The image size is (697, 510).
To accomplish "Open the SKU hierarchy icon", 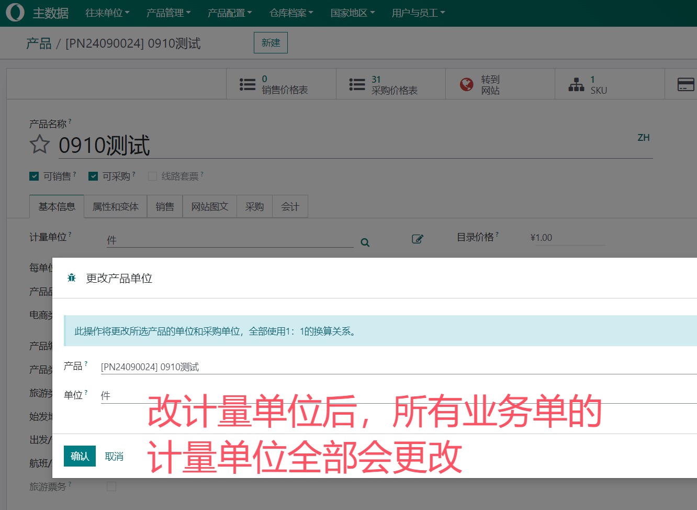I will point(576,84).
